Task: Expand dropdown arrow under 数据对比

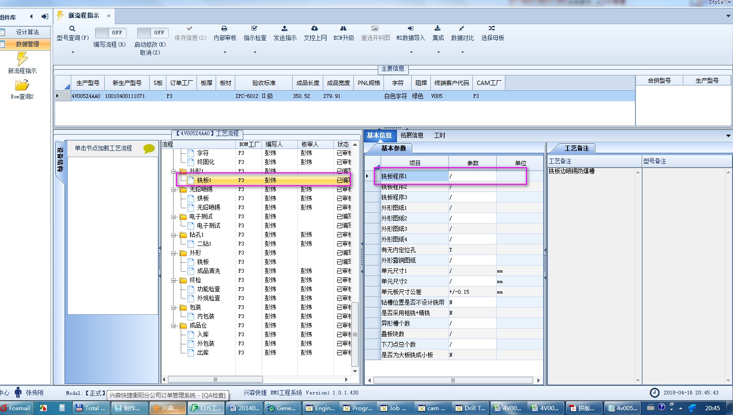Action: [462, 53]
